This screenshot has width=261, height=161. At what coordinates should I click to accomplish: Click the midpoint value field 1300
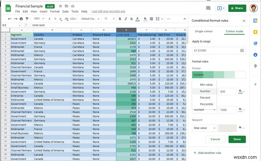point(227,110)
